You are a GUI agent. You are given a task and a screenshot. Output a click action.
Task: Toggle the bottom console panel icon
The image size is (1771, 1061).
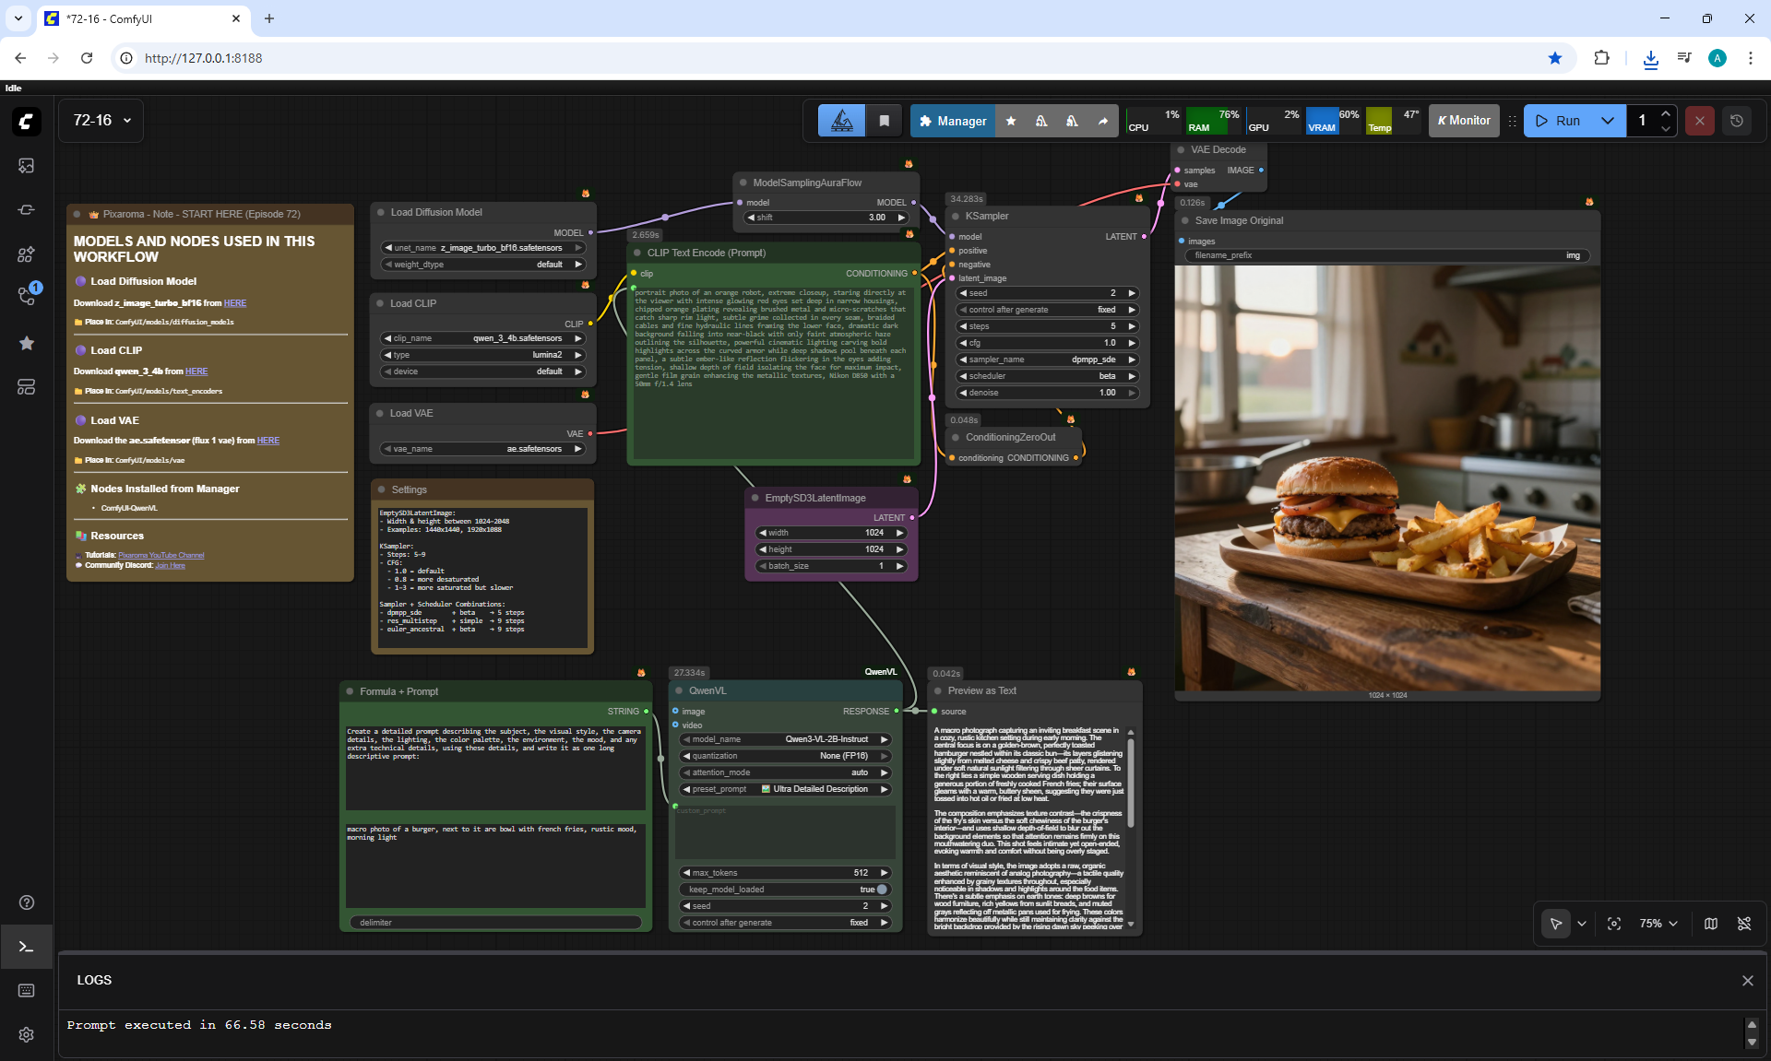(26, 947)
